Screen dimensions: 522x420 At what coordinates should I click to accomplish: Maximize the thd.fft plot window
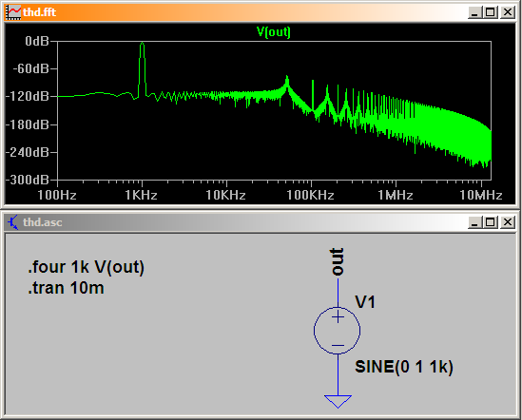click(x=490, y=12)
